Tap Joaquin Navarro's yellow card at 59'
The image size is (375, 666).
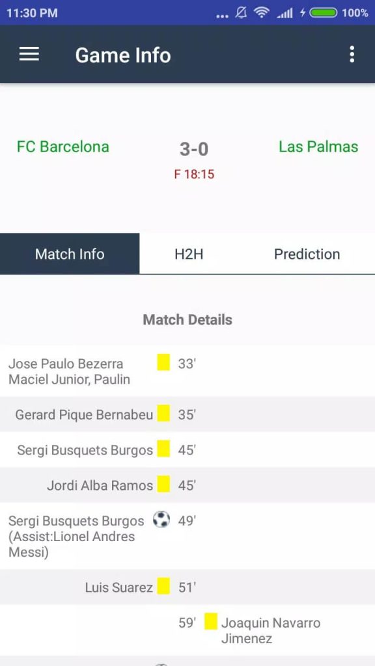[211, 621]
